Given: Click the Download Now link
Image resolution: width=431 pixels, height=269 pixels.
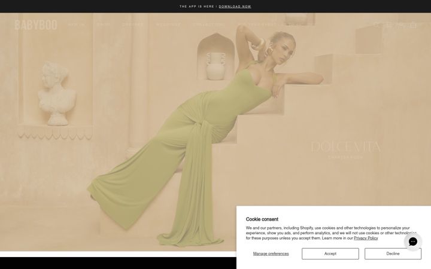Looking at the screenshot, I should tap(235, 7).
